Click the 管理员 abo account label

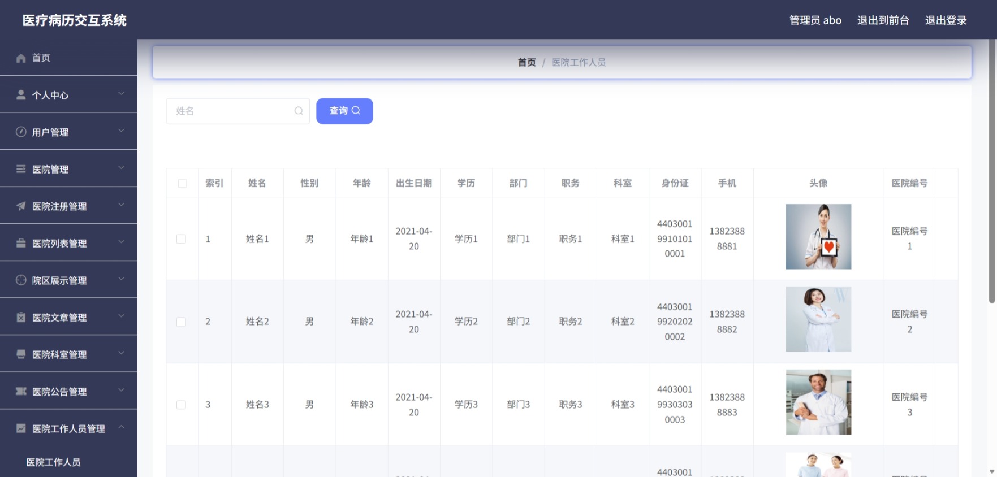(x=815, y=20)
